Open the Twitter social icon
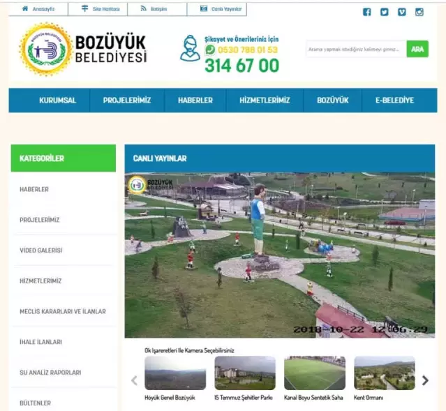Image resolution: width=446 pixels, height=411 pixels. click(385, 12)
